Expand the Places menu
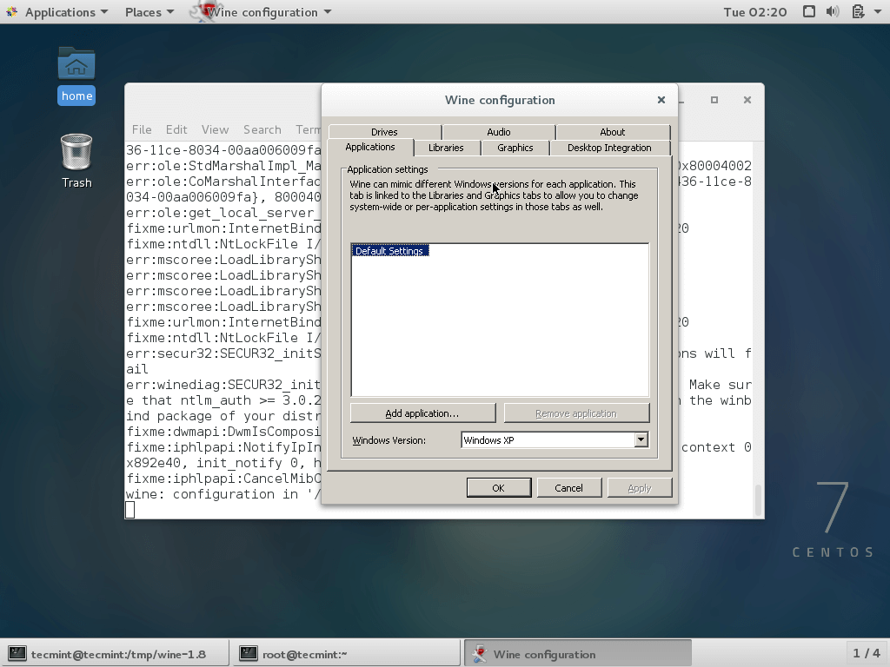Viewport: 890px width, 667px height. coord(149,12)
